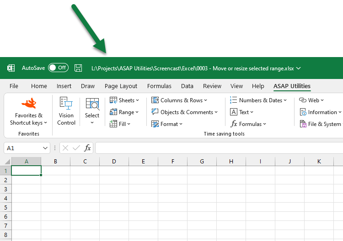
Task: Click the Select magnifier grid icon
Action: [92, 104]
